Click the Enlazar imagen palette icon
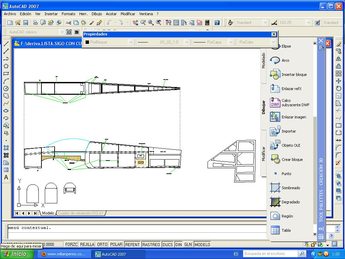This screenshot has width=345, height=259. 275,117
